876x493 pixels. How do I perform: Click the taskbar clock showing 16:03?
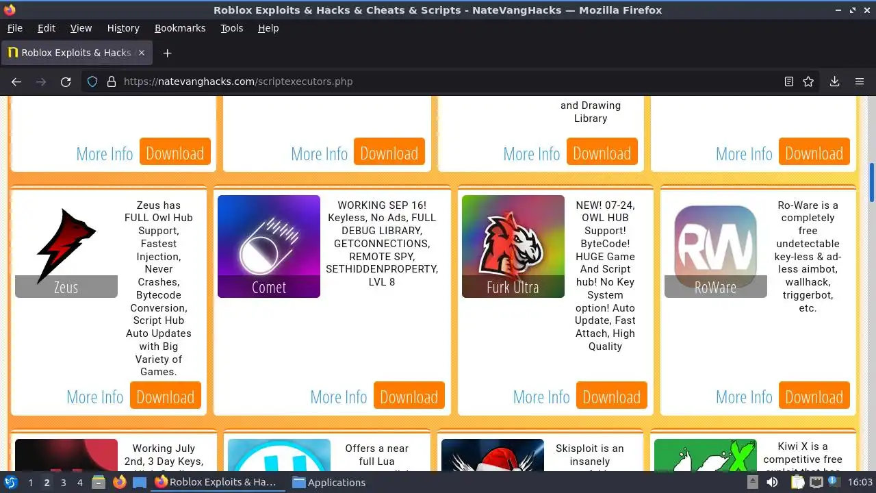pos(860,482)
